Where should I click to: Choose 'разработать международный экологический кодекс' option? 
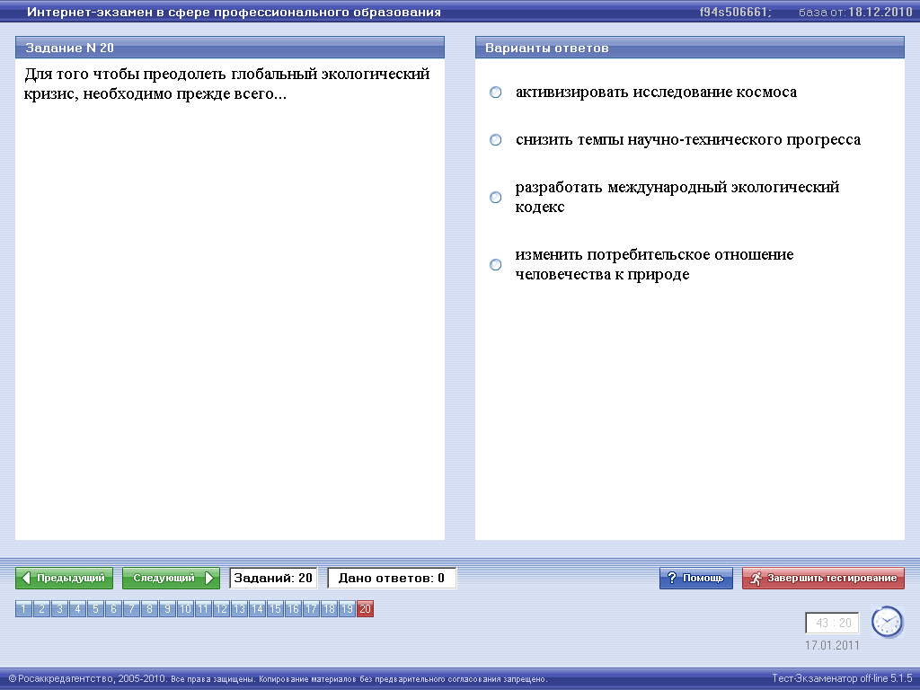496,197
